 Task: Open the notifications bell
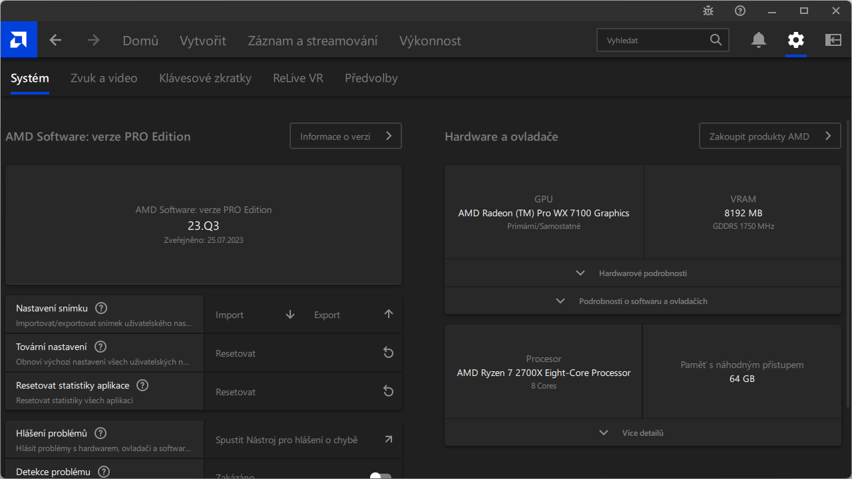758,41
